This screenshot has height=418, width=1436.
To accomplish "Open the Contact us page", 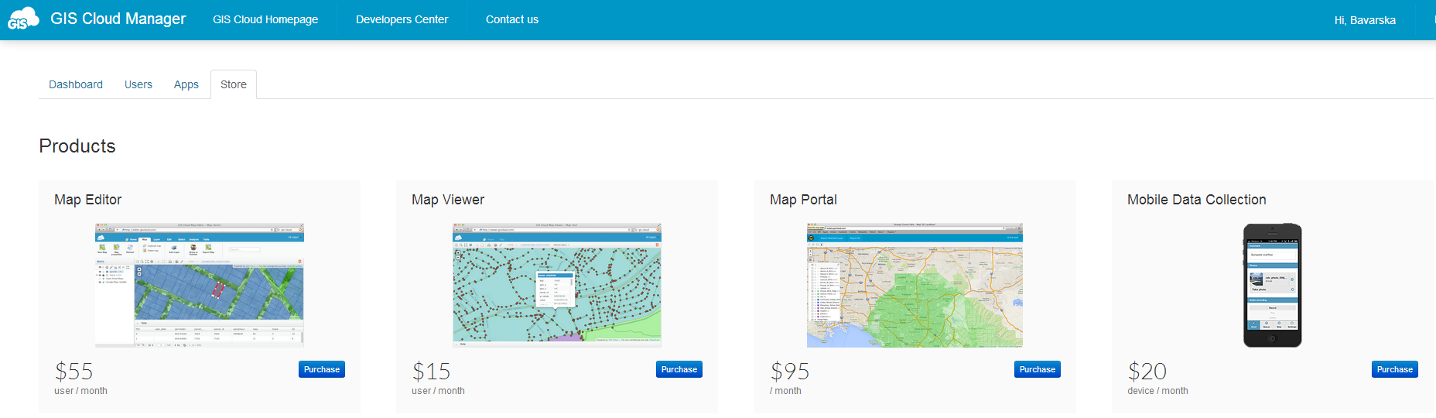I will (x=511, y=19).
